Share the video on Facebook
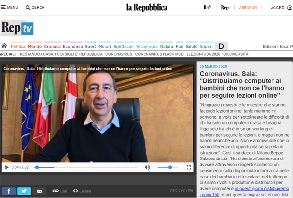This screenshot has width=293, height=198. pos(8,191)
